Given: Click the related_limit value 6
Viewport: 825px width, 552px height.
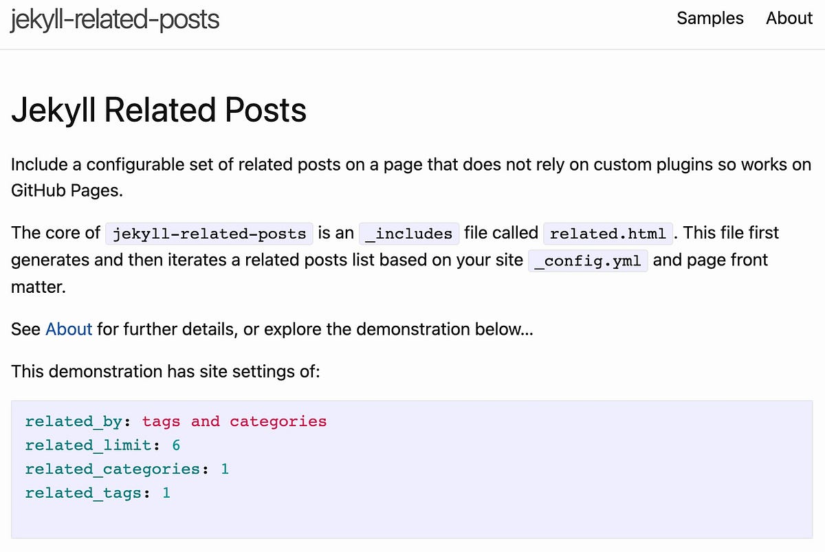Looking at the screenshot, I should coord(176,445).
